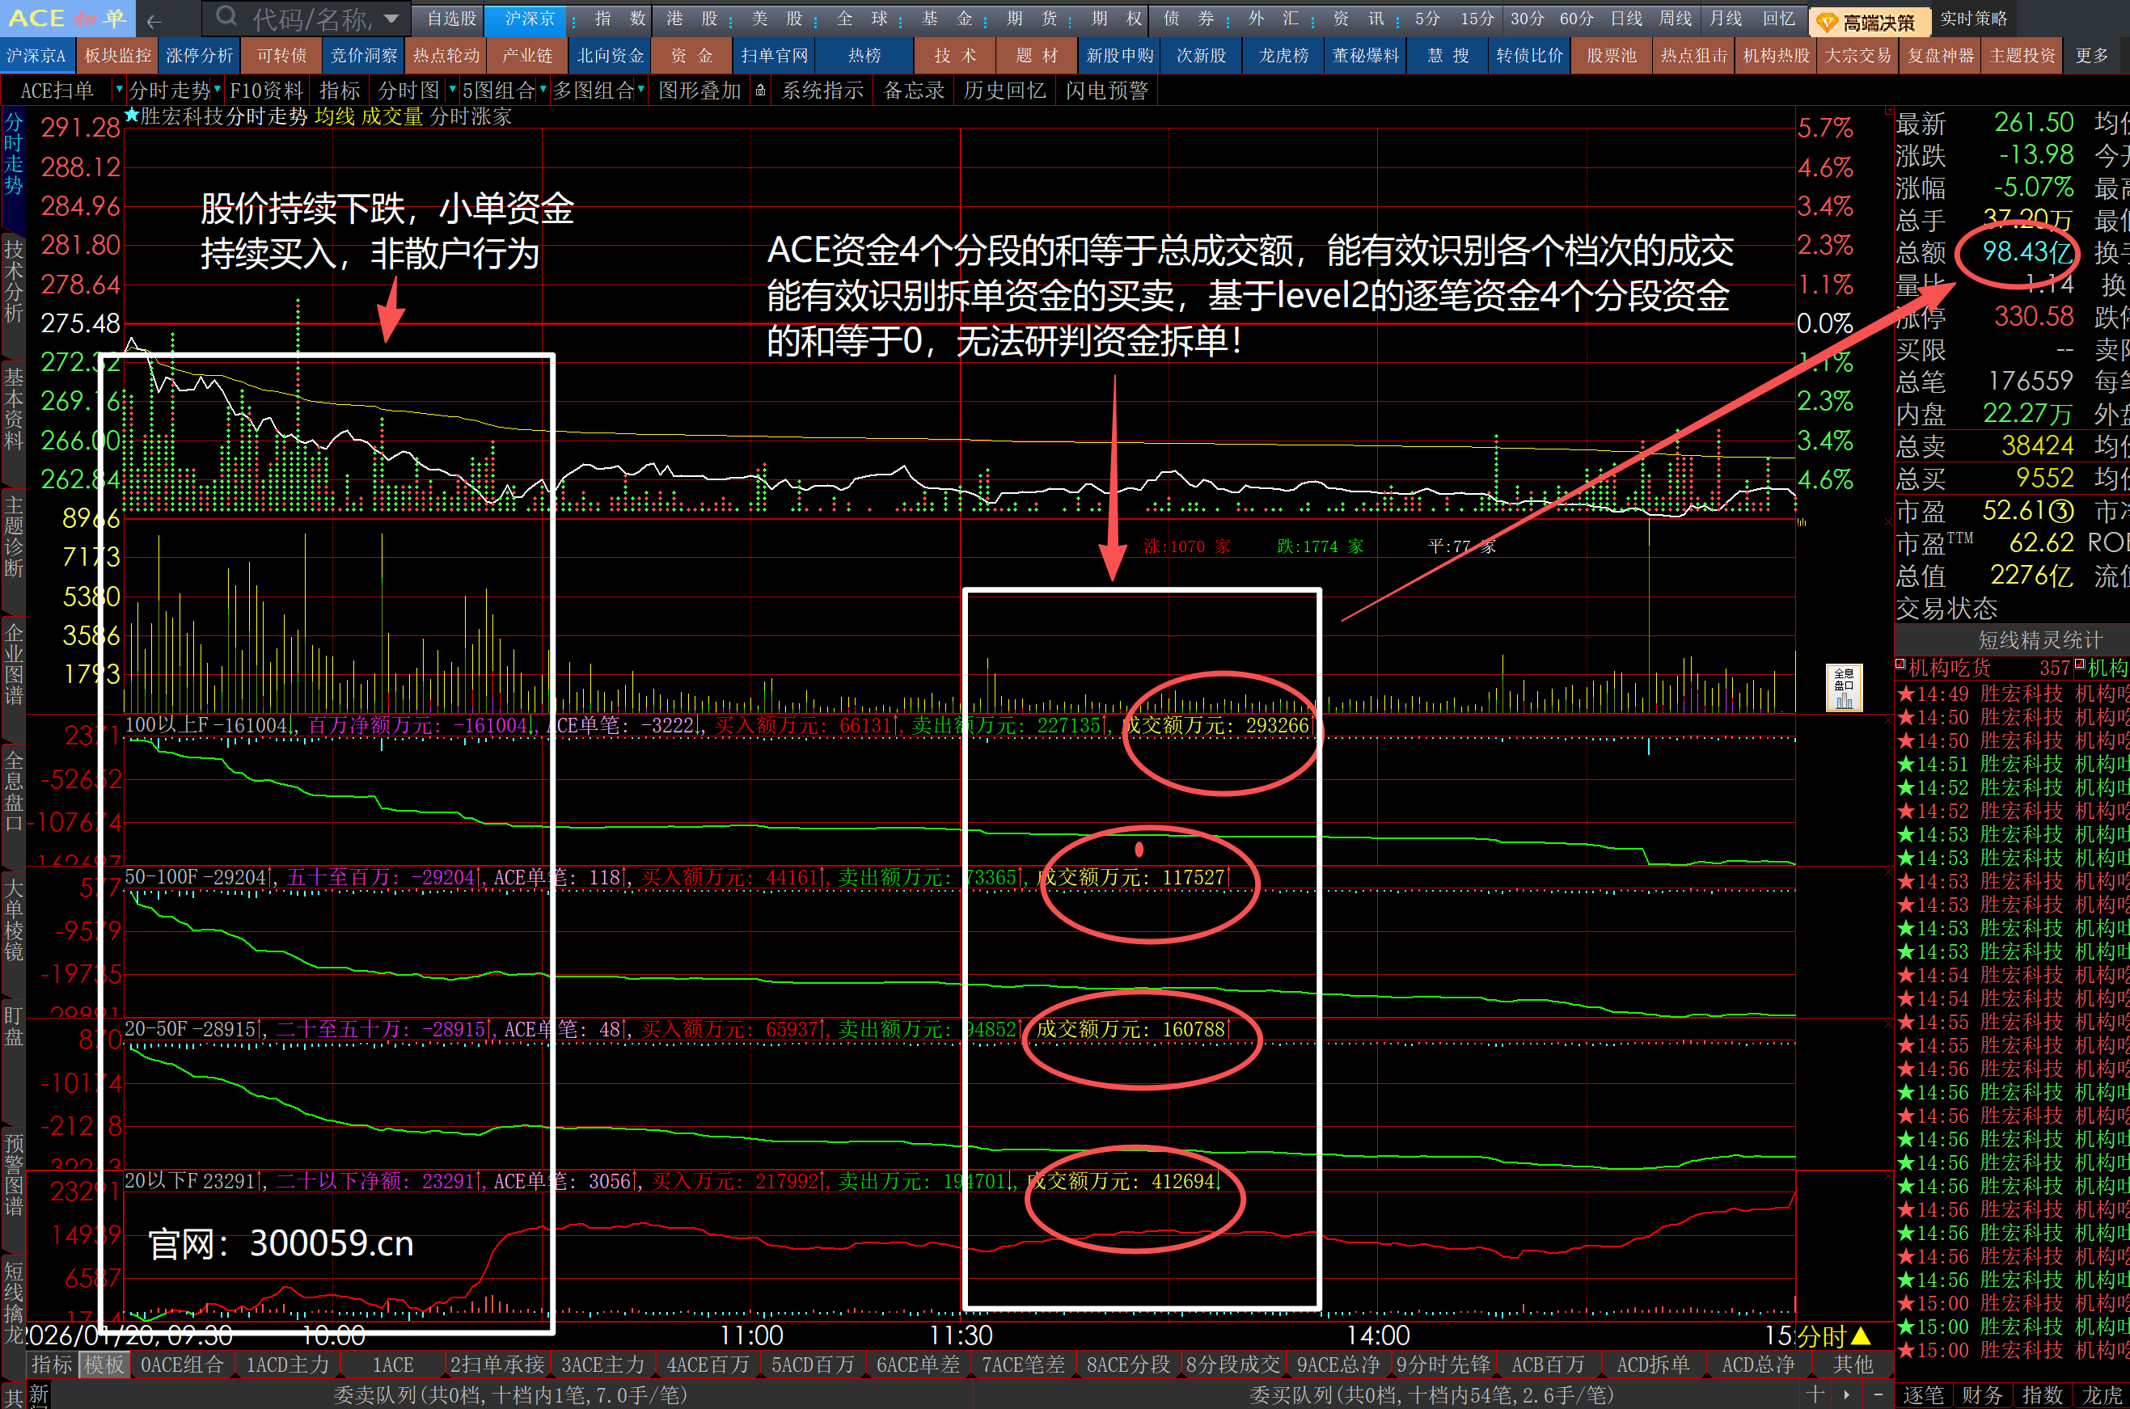Open the 更多 menu
The height and width of the screenshot is (1409, 2130).
tap(2091, 56)
